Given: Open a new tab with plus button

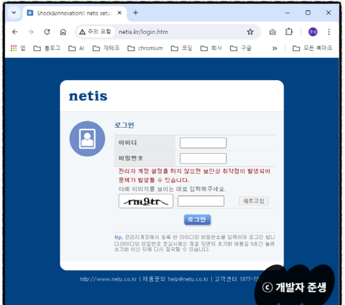Looking at the screenshot, I should click(136, 13).
